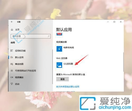
Task: Click the 应用和功能 list icon
Action: [12, 51]
